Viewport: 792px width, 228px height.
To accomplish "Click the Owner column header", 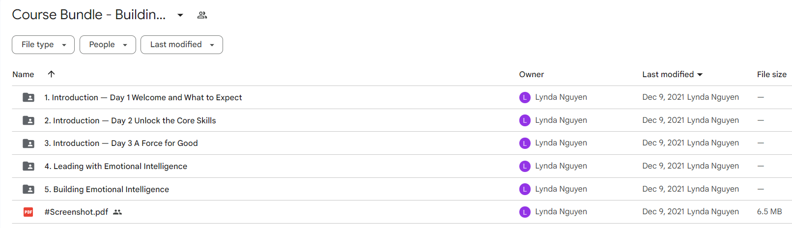I will point(532,74).
